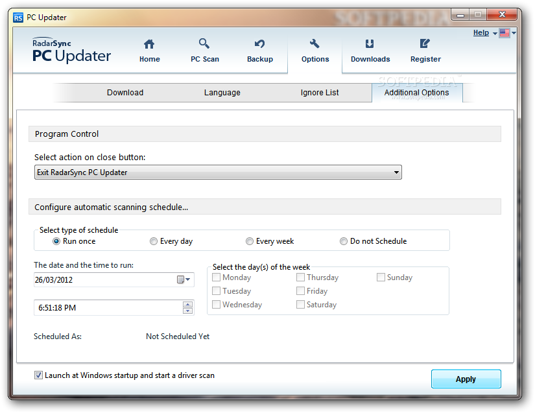
Task: Select the Run once radio button
Action: tap(56, 241)
